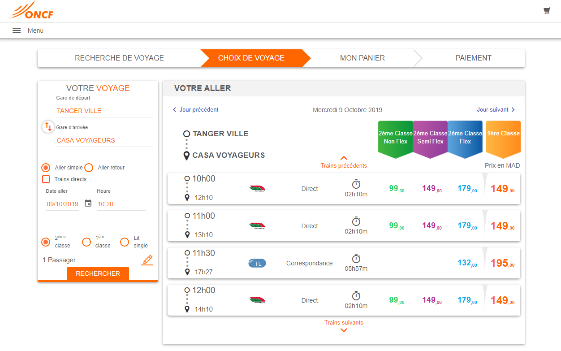Edit passengers with the pencil icon
This screenshot has width=561, height=351.
(147, 260)
